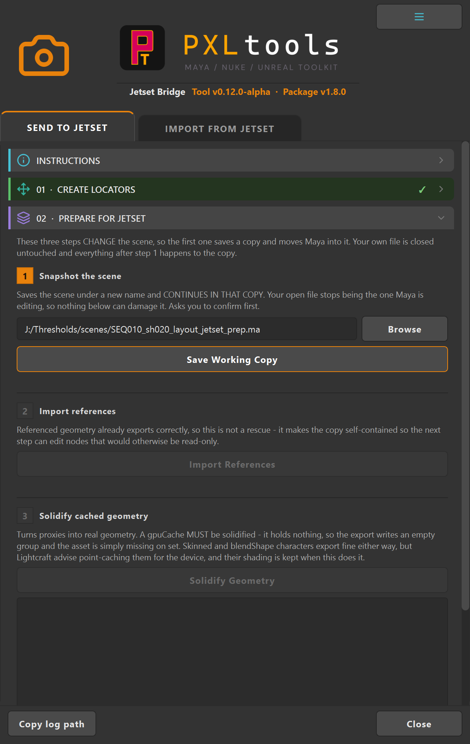Click the 'Package v1.8.0' version text
The width and height of the screenshot is (470, 744).
pyautogui.click(x=315, y=92)
